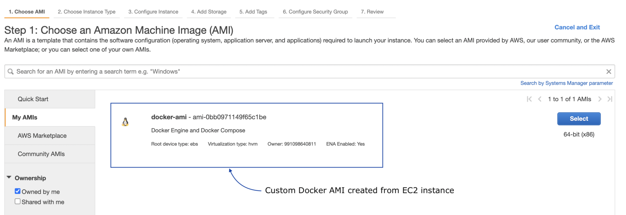Select the docker-ami image
Screen dimensions: 626x215
(x=579, y=119)
